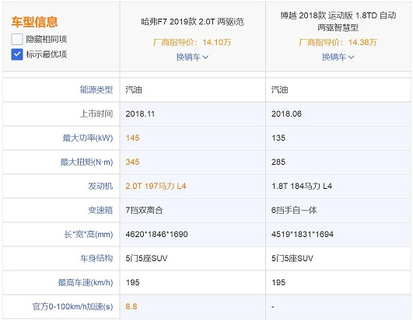The image size is (413, 321).
Task: Click the 最大功率(kW) row label
Action: coord(88,138)
